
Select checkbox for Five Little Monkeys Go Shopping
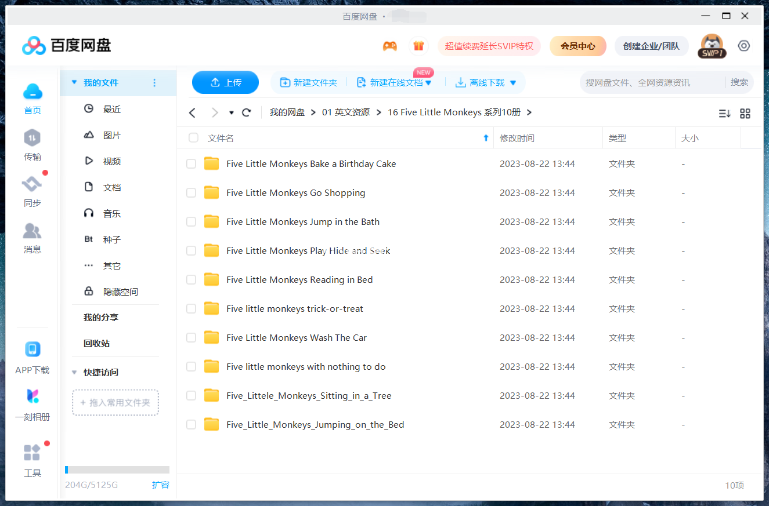(191, 192)
